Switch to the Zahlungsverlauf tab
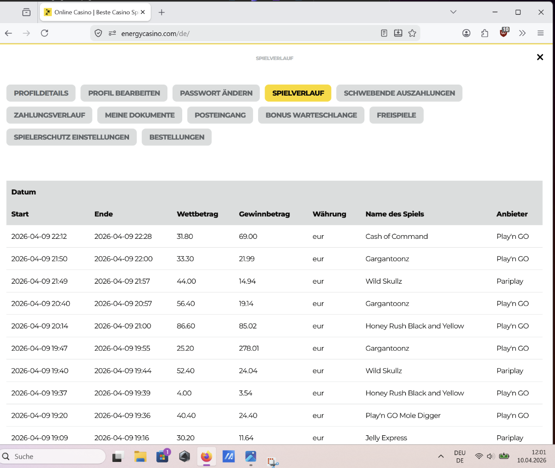Viewport: 555px width, 468px height. pos(49,115)
